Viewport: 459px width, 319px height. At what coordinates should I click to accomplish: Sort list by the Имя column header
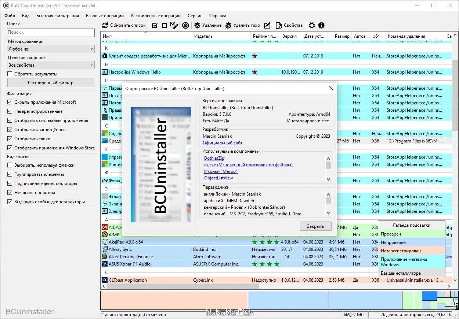pos(146,36)
